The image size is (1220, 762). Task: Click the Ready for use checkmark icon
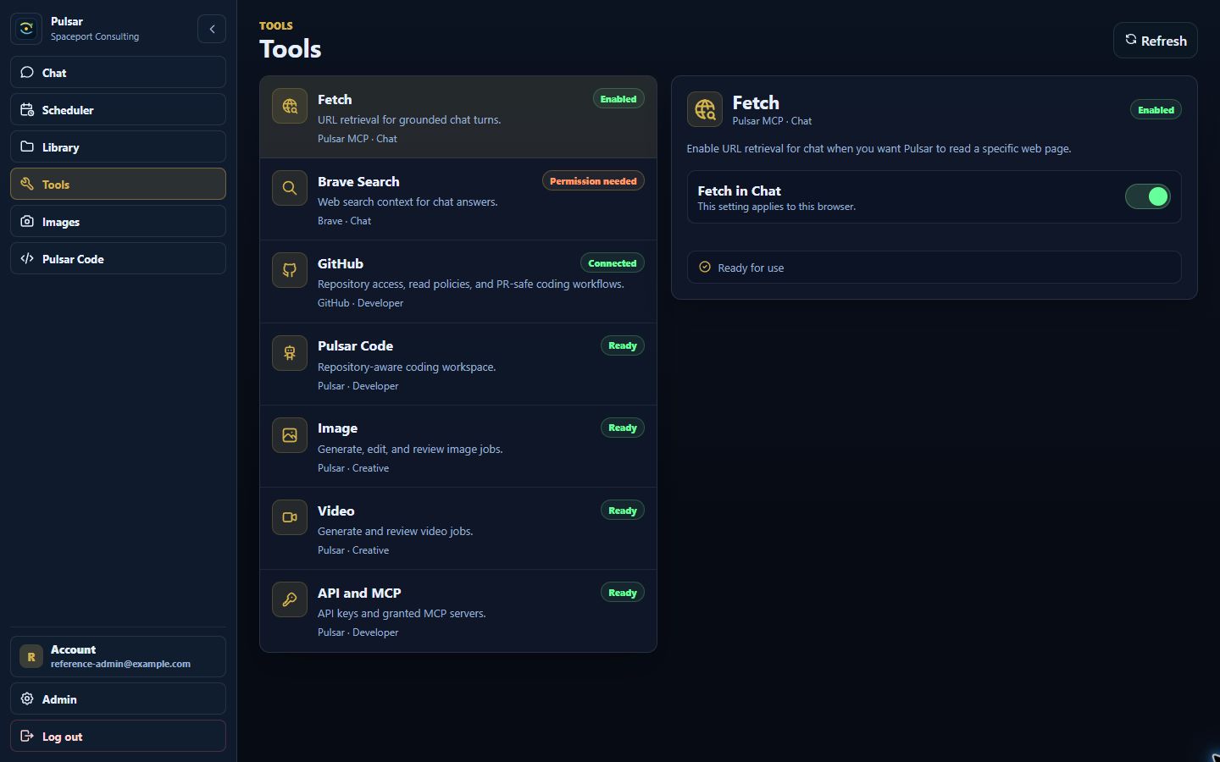(x=705, y=268)
